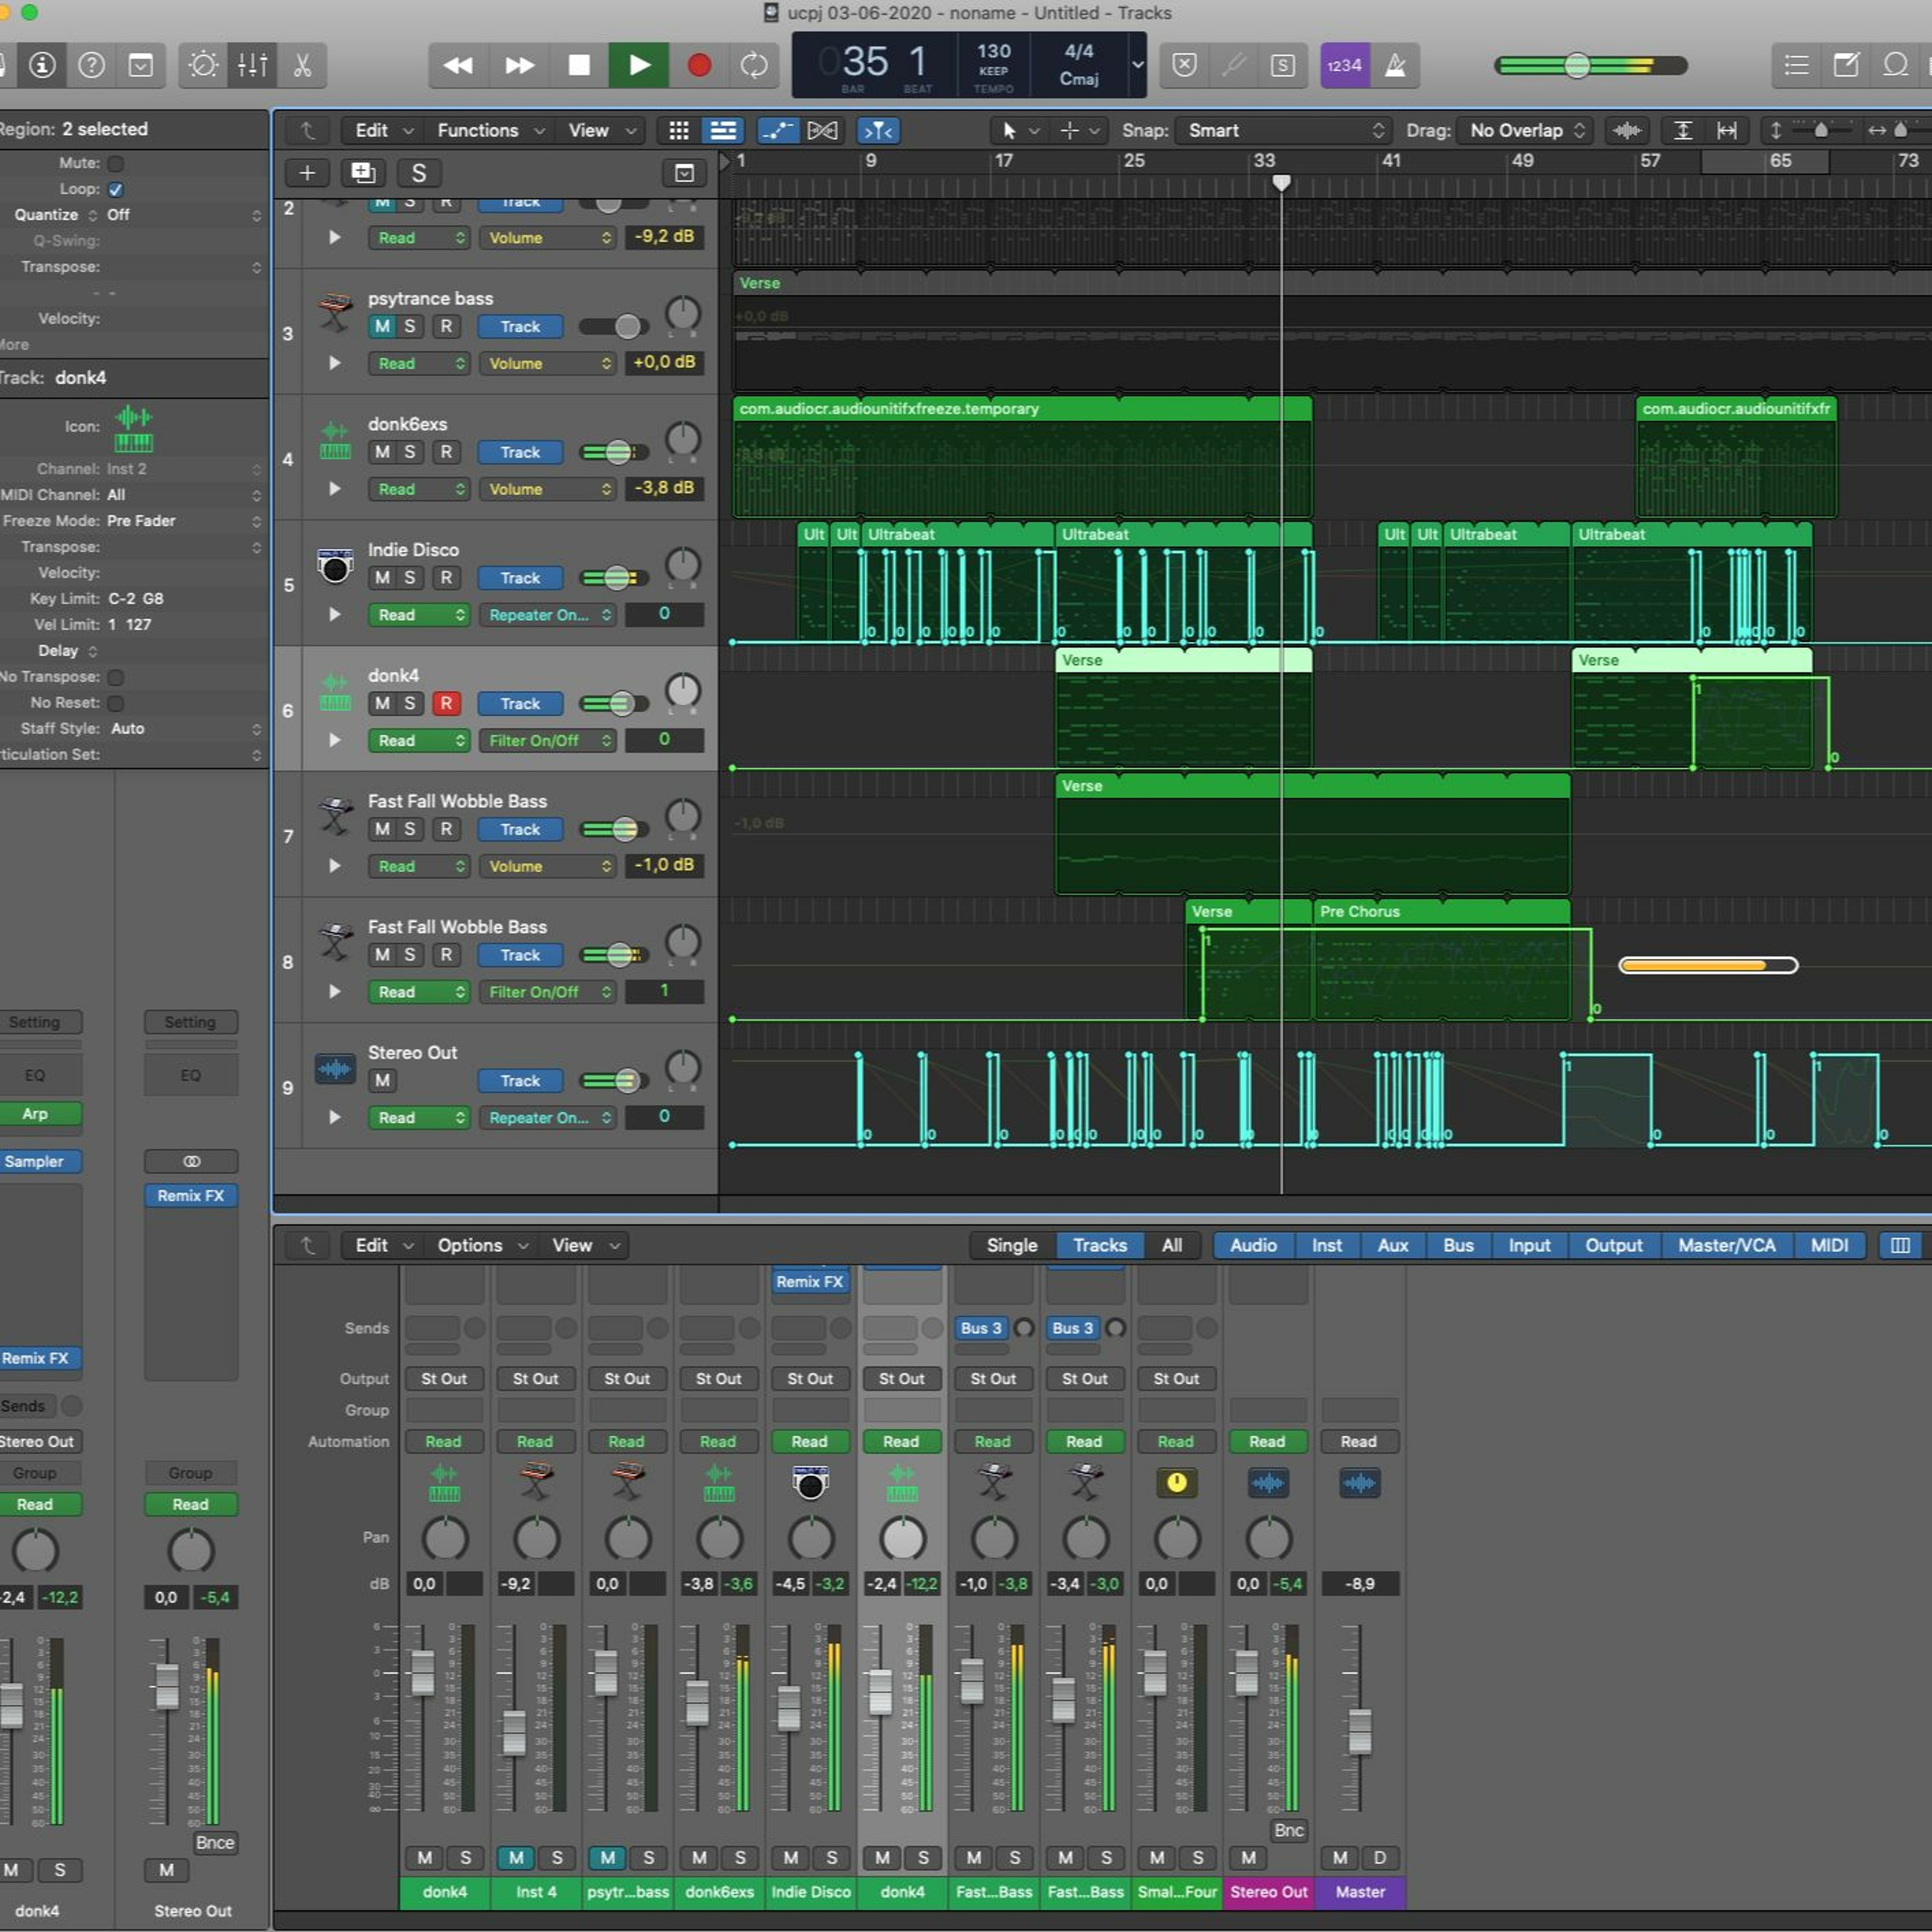1932x1932 pixels.
Task: Start recording with the red Record button
Action: [699, 65]
